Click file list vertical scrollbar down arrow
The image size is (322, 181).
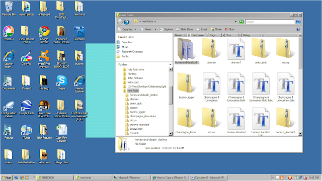click(x=300, y=134)
